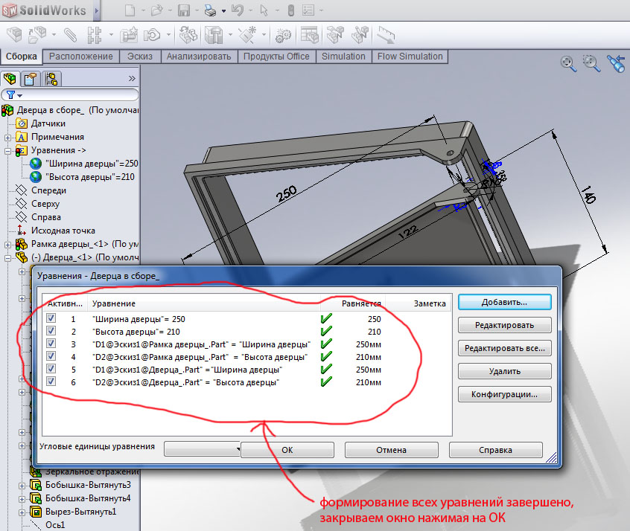630x531 pixels.
Task: Click the Zoom to Fit magnifier icon
Action: coord(569,64)
